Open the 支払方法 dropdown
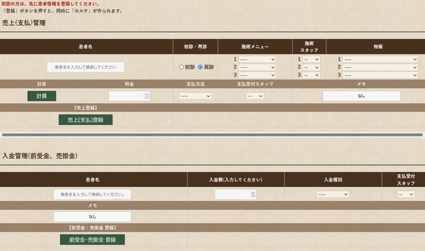 tap(195, 96)
